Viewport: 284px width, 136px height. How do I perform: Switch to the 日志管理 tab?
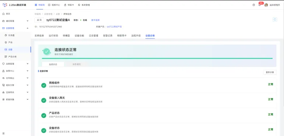(x=94, y=36)
